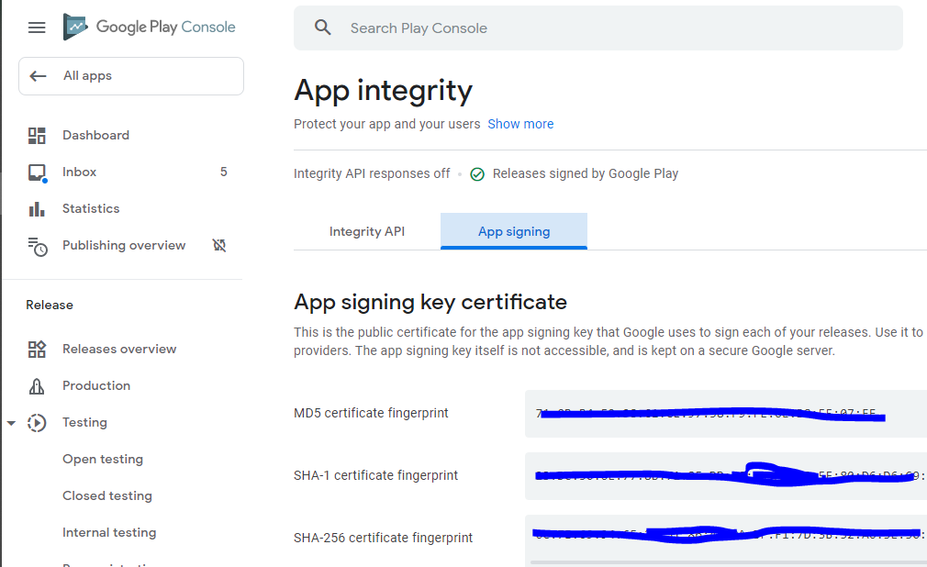This screenshot has width=927, height=567.
Task: Open Open testing in sidebar
Action: point(103,460)
